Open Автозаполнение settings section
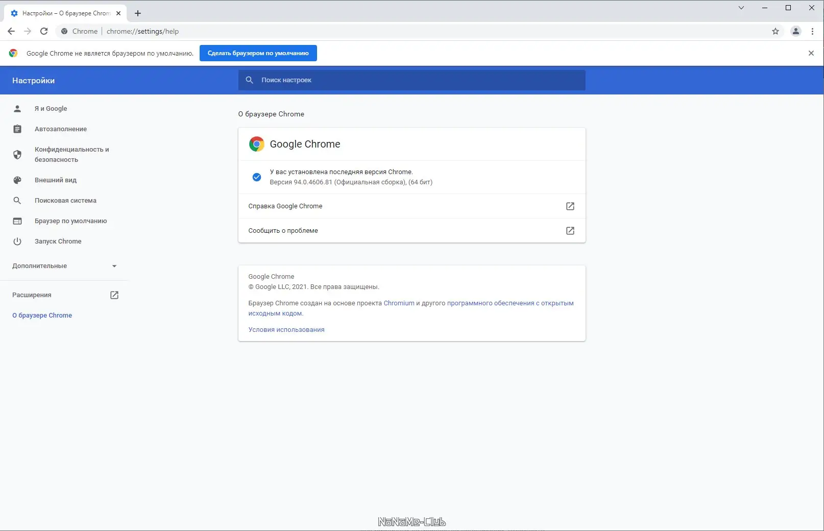Screen dimensions: 824x531 coord(61,129)
